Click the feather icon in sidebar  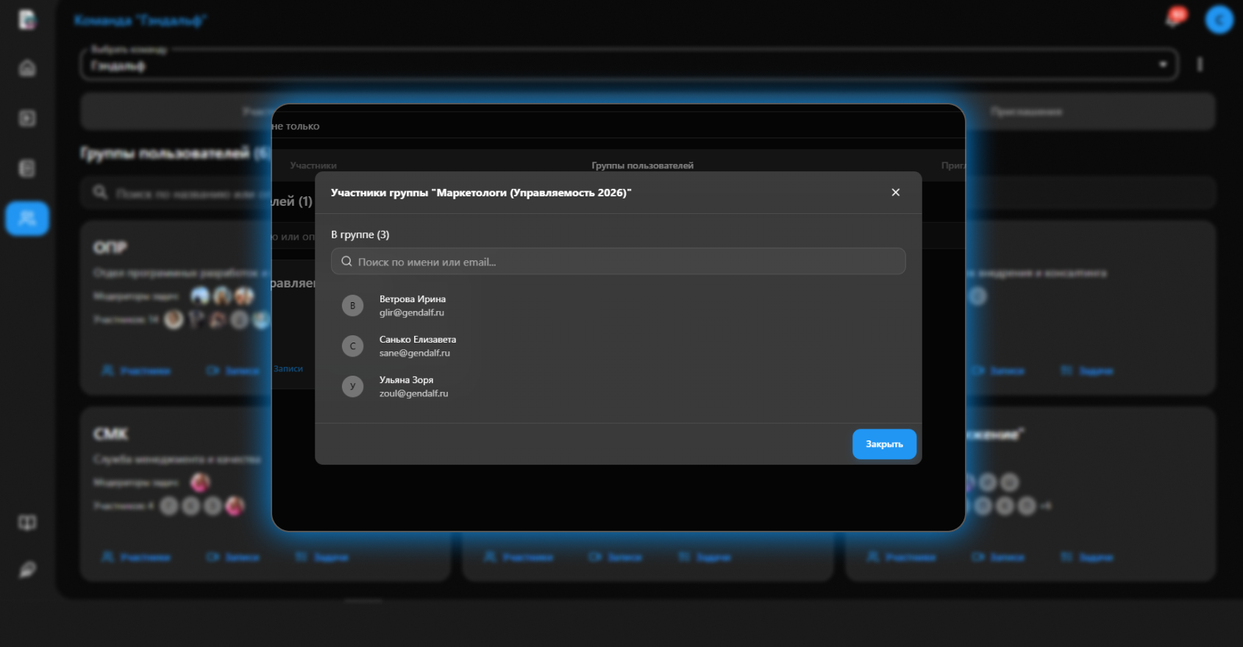(27, 570)
